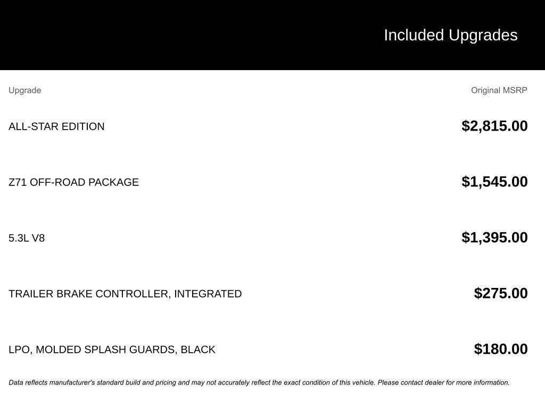Click the word INTEGRATED in trailer row
This screenshot has width=545, height=408.
pyautogui.click(x=208, y=294)
